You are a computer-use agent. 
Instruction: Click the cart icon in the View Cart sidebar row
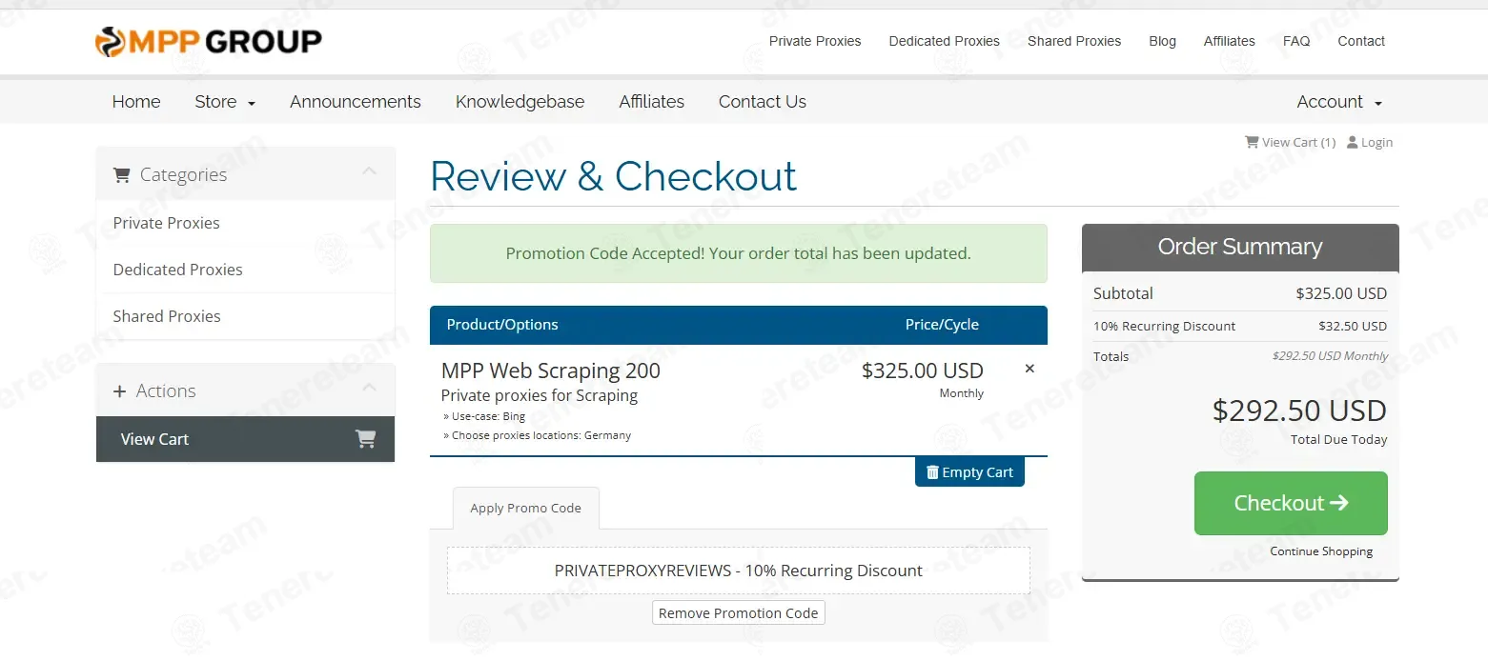(365, 439)
